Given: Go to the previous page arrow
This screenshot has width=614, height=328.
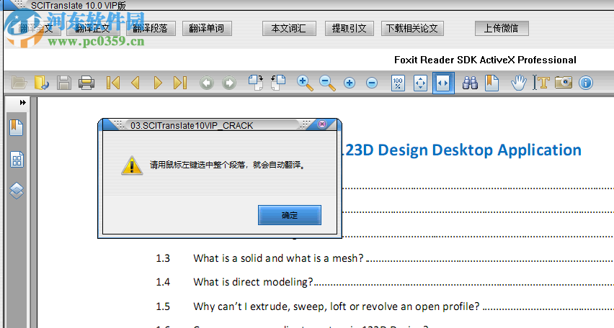Looking at the screenshot, I should point(135,83).
